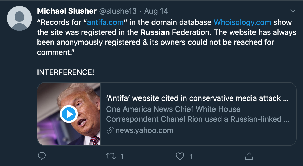Expand the tweet options chevron menu
The height and width of the screenshot is (166, 303).
[293, 11]
